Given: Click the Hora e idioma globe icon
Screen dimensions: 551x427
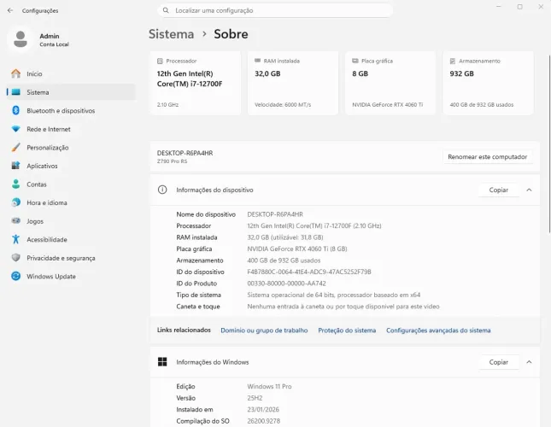Looking at the screenshot, I should click(x=16, y=202).
